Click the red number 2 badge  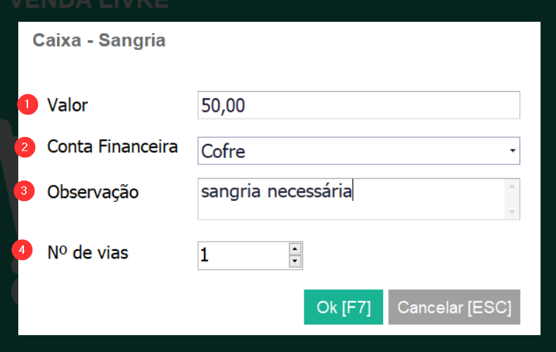click(25, 147)
